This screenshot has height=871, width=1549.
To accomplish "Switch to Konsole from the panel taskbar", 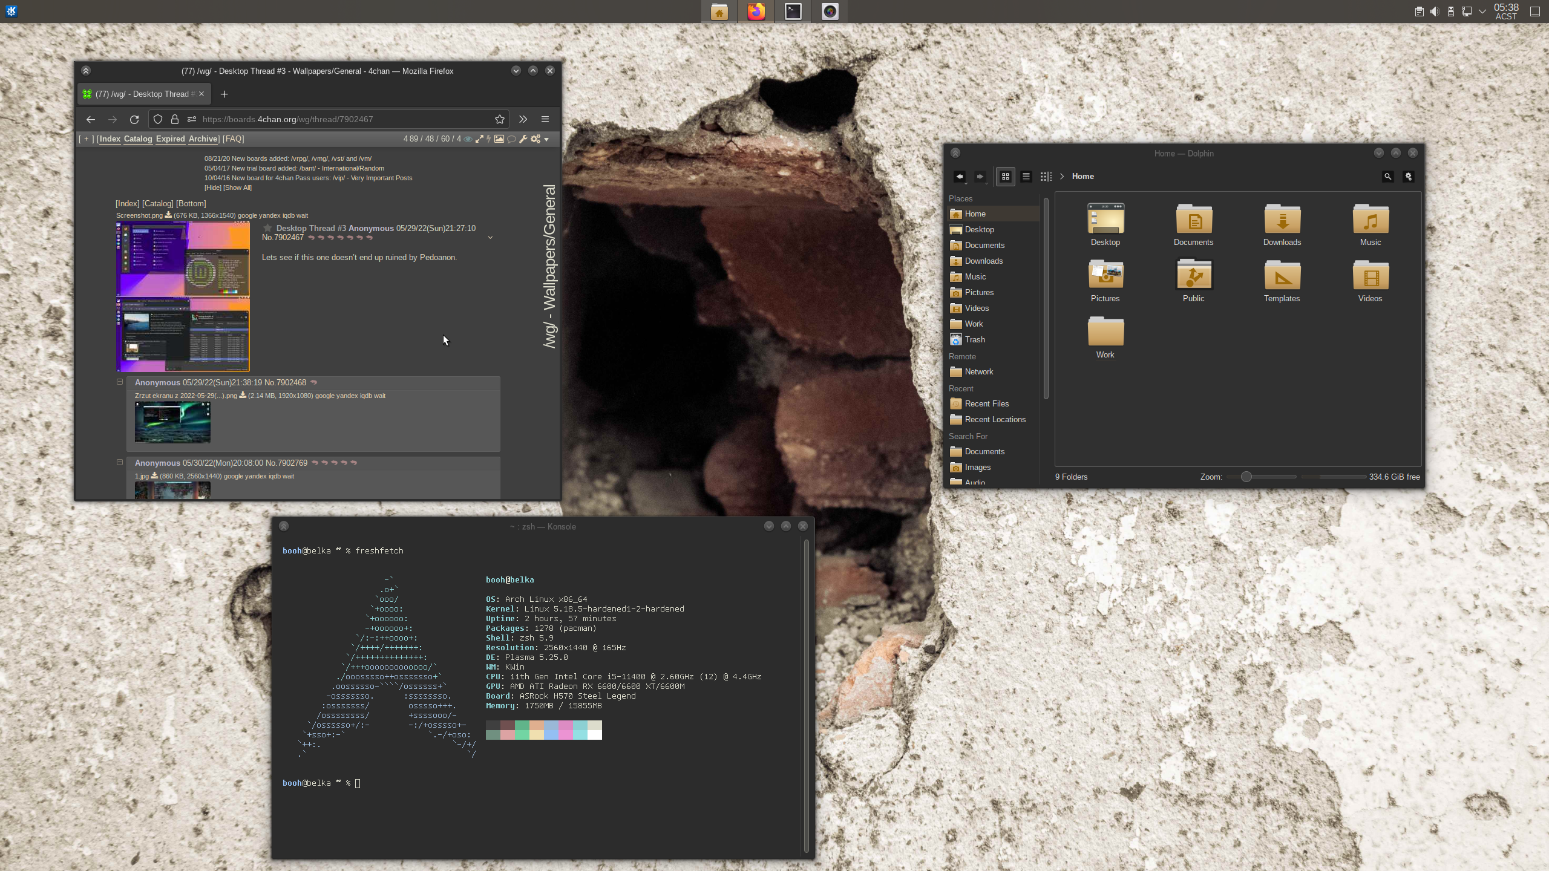I will [793, 11].
